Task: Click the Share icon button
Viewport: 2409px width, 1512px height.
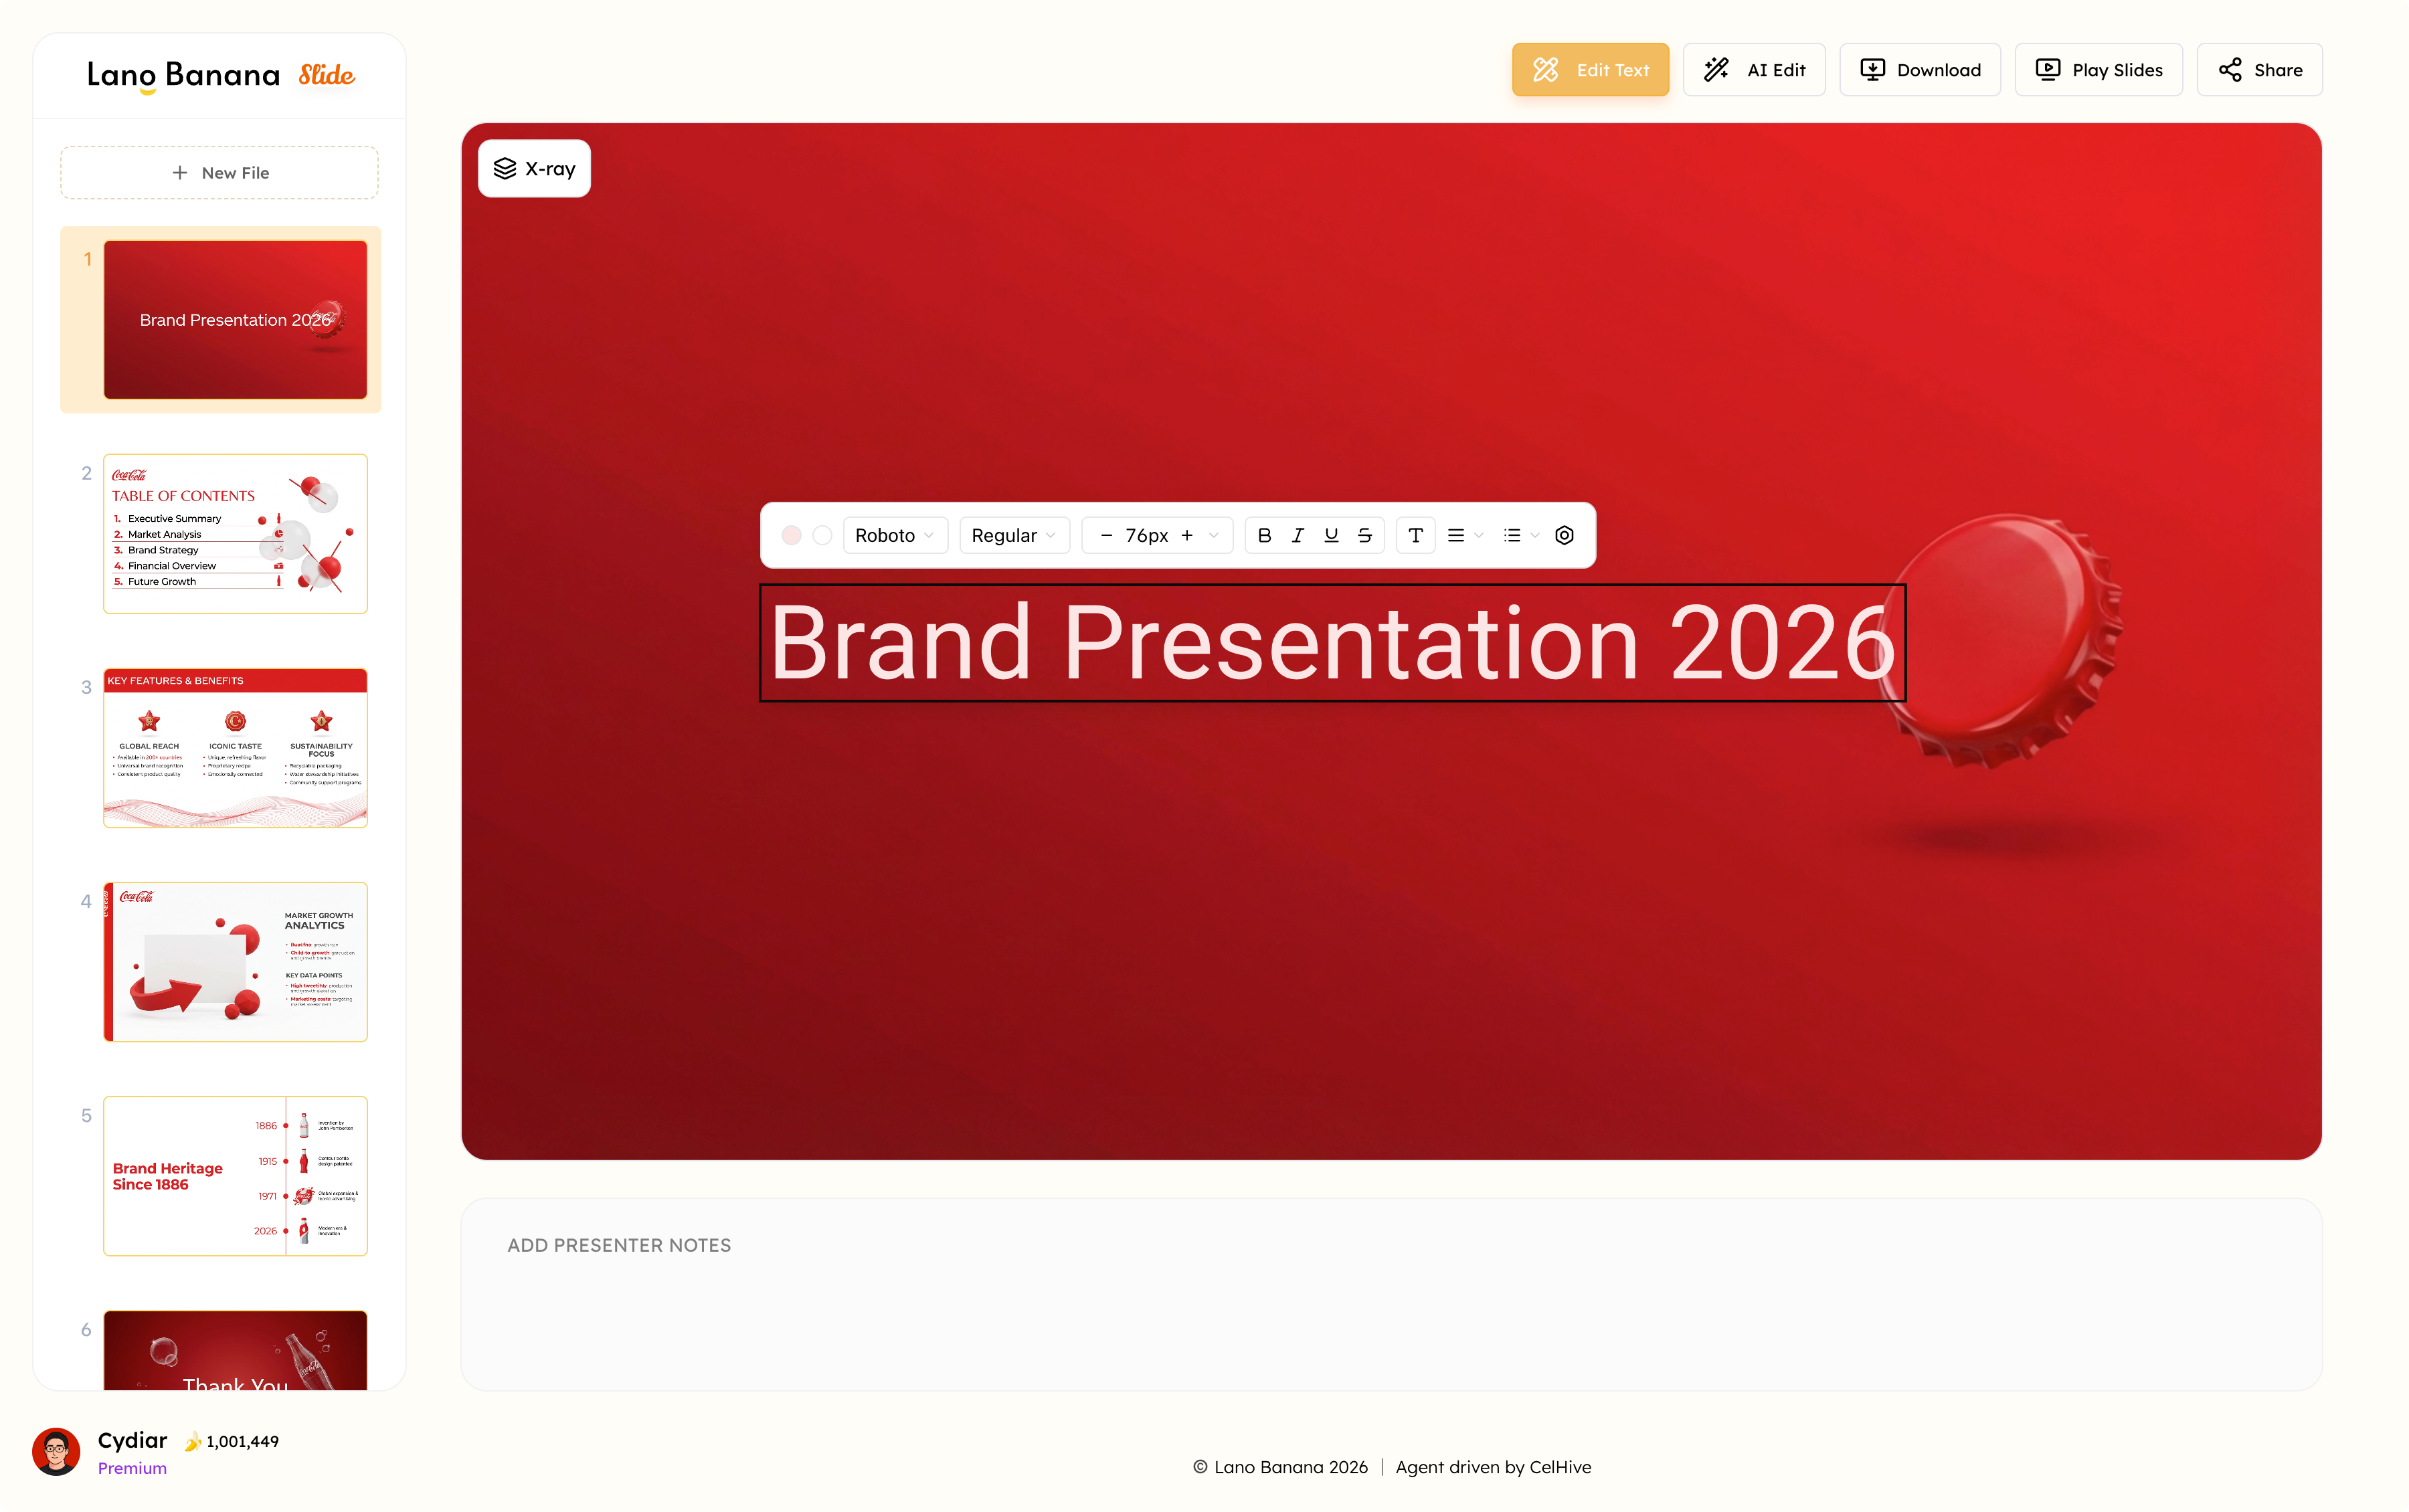Action: [2259, 70]
